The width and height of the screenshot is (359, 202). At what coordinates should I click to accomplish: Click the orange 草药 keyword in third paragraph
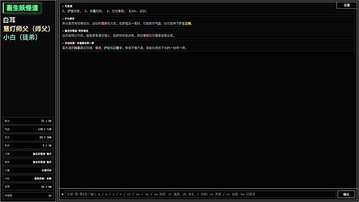(146, 35)
